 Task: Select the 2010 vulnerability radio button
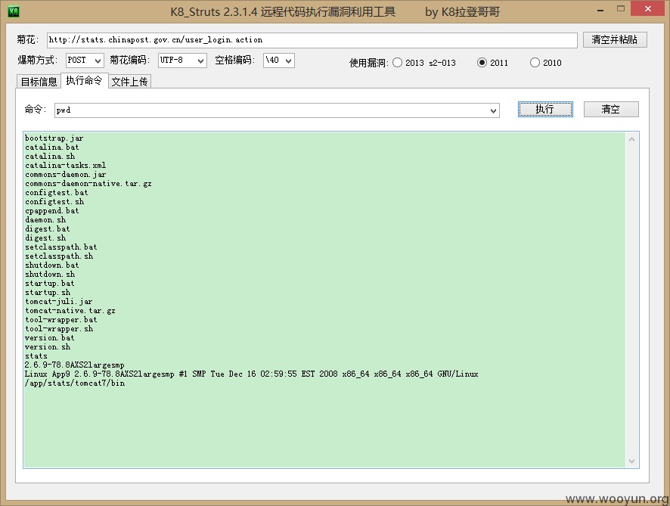click(535, 62)
